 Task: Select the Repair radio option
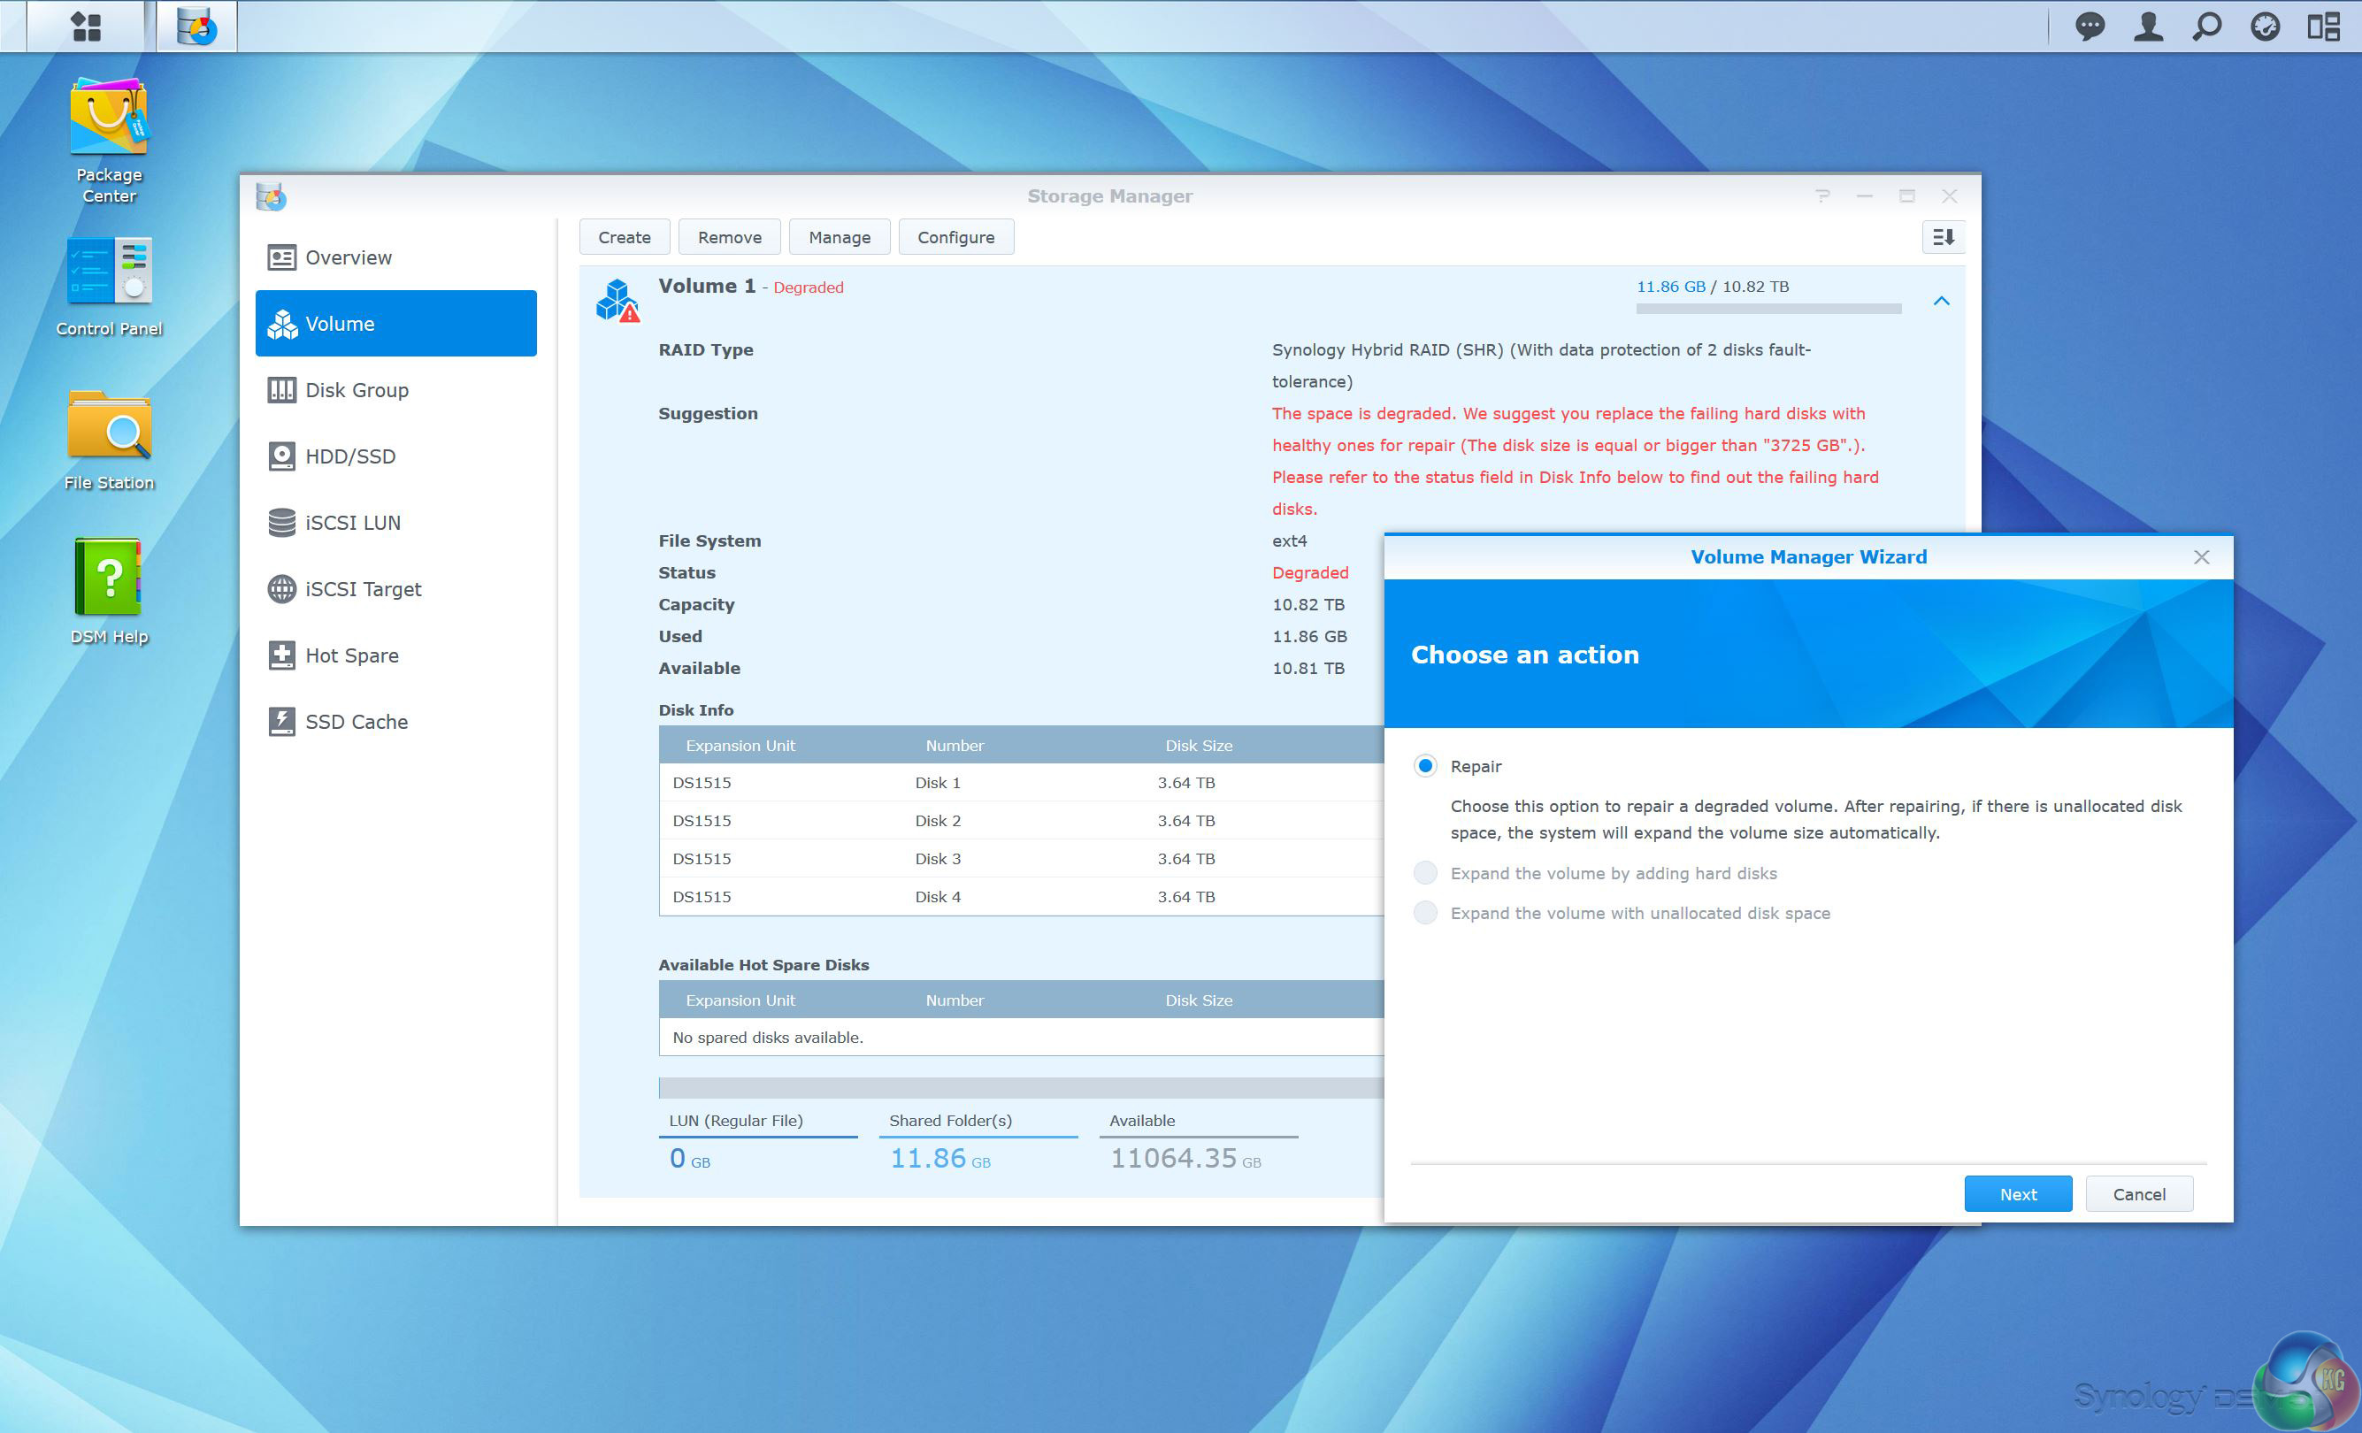[1425, 766]
